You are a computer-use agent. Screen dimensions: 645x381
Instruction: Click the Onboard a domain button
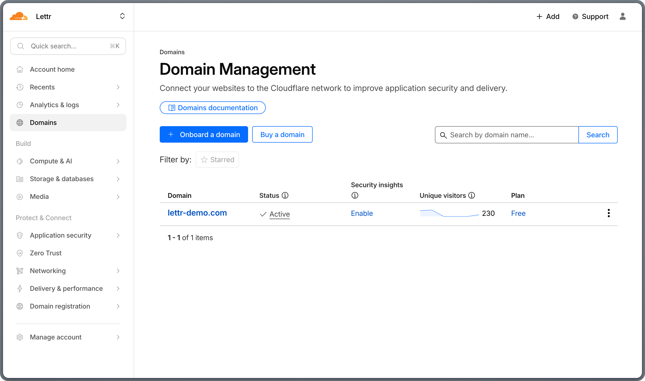(x=204, y=134)
